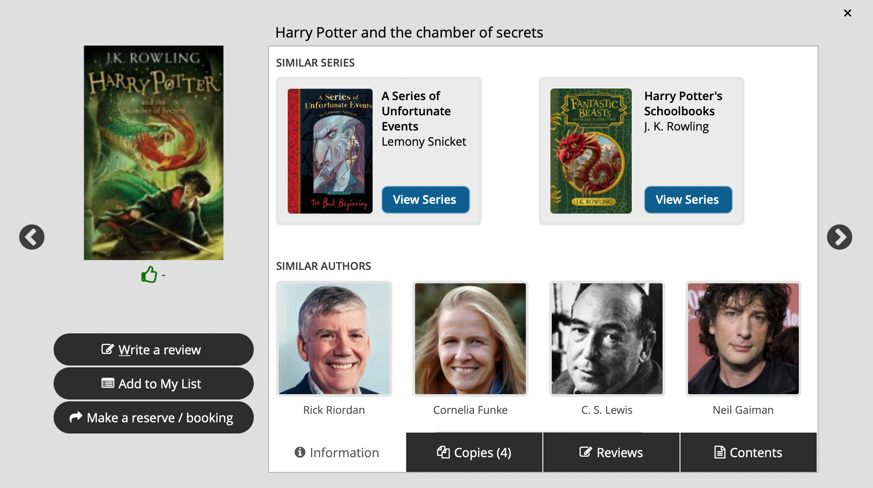Select Cornelia Funke's author photo
Image resolution: width=873 pixels, height=488 pixels.
[x=470, y=339]
